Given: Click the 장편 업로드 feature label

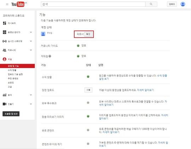Looking at the screenshot, I should pos(48,90).
